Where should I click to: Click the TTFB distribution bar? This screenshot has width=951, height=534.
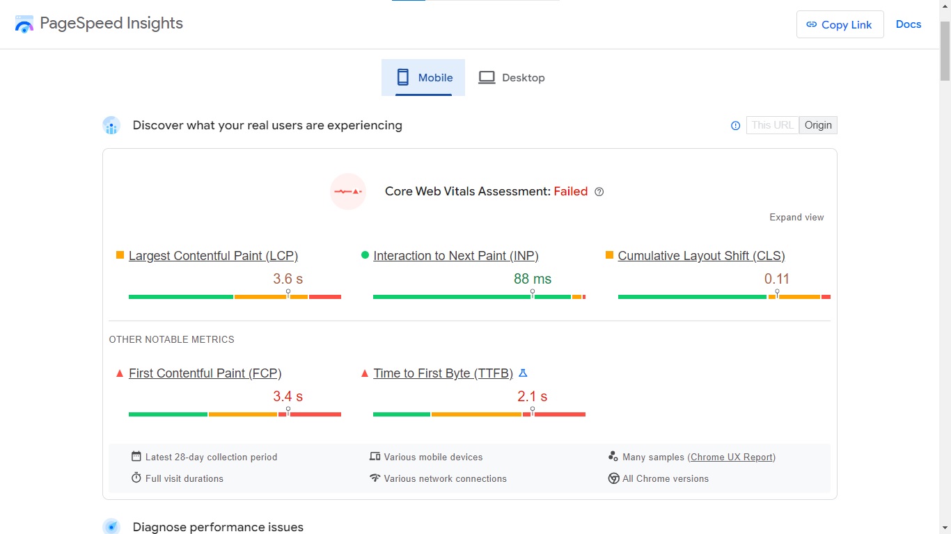[479, 414]
